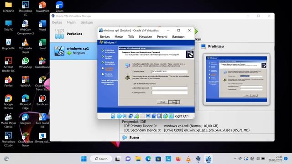Click the audio indicator in VM status bar
The width and height of the screenshot is (292, 164).
click(125, 116)
